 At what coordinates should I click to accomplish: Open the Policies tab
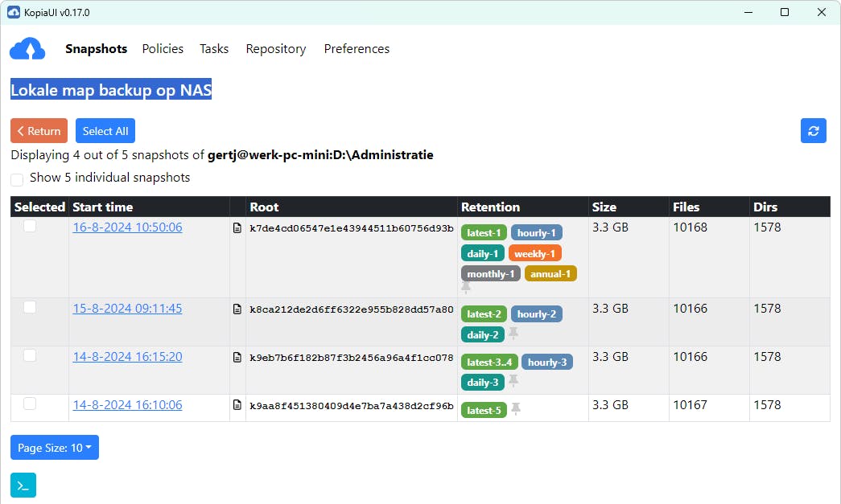pyautogui.click(x=163, y=49)
